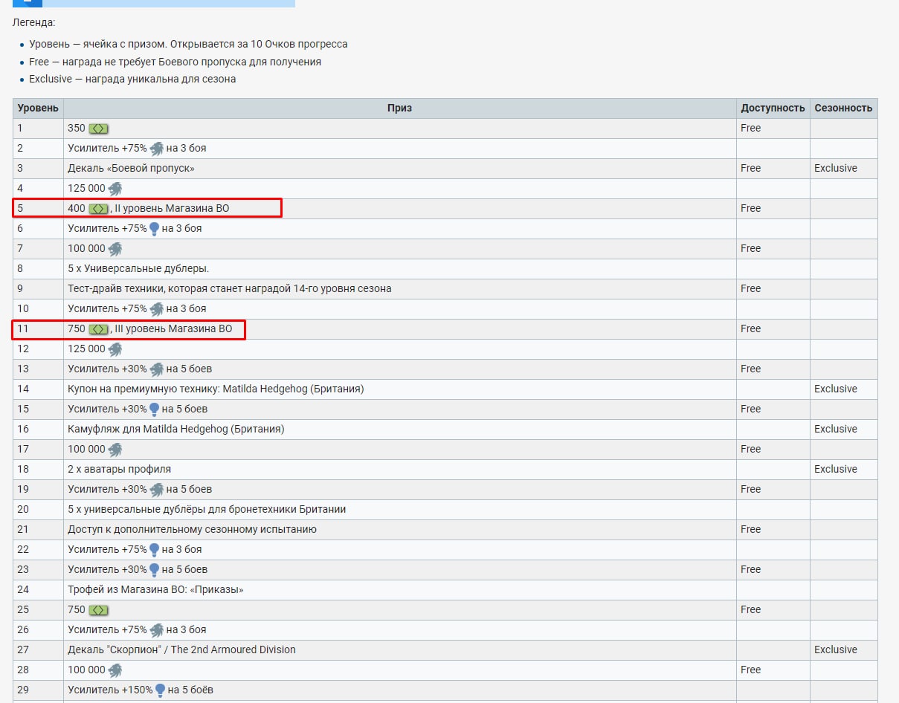
Task: Click the lightbulb icon in level 15 row
Action: coord(154,409)
